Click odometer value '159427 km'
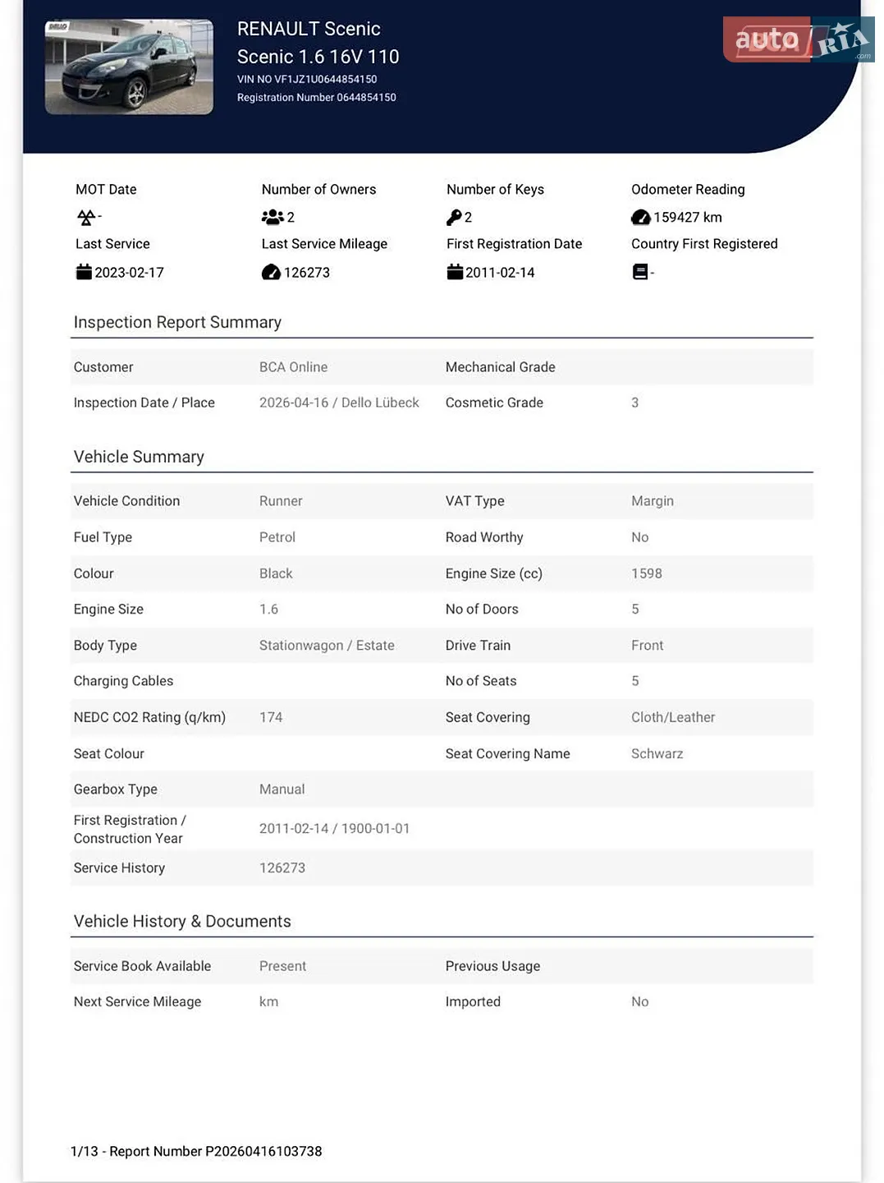Screen dimensions: 884x1183 point(688,218)
